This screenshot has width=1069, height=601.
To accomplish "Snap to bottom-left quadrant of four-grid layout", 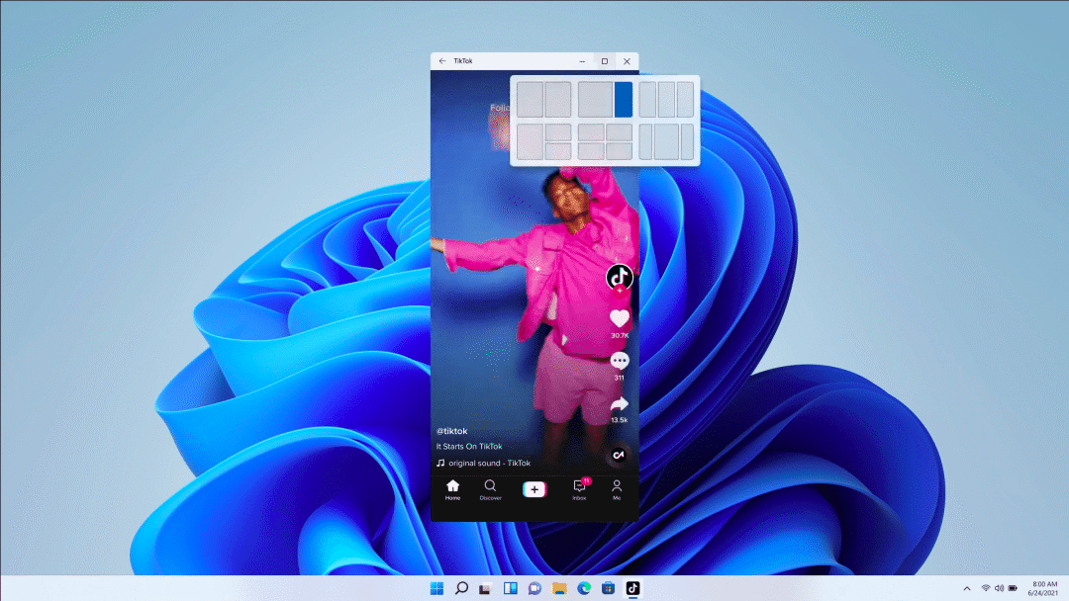I will [x=591, y=151].
